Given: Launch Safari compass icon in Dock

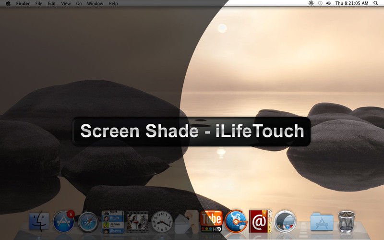Looking at the screenshot, I should coord(88,222).
